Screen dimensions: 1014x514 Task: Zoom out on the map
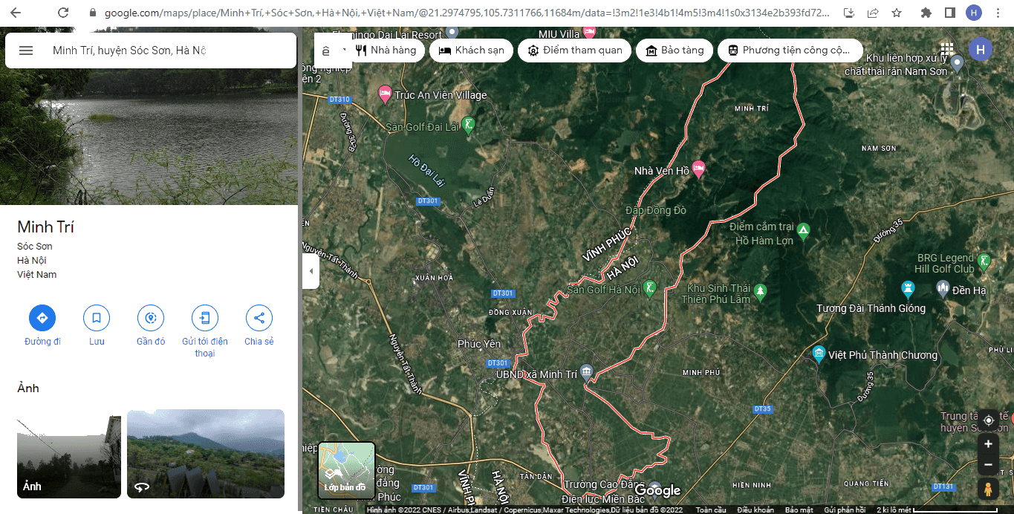tap(988, 464)
